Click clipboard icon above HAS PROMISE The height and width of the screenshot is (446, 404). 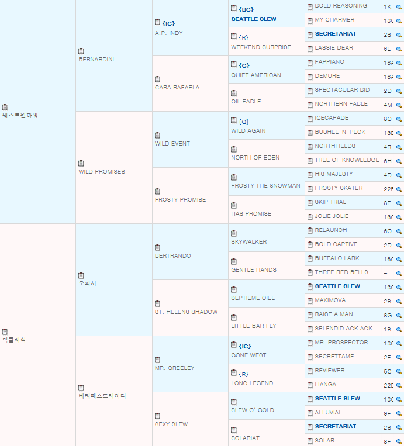coord(234,205)
